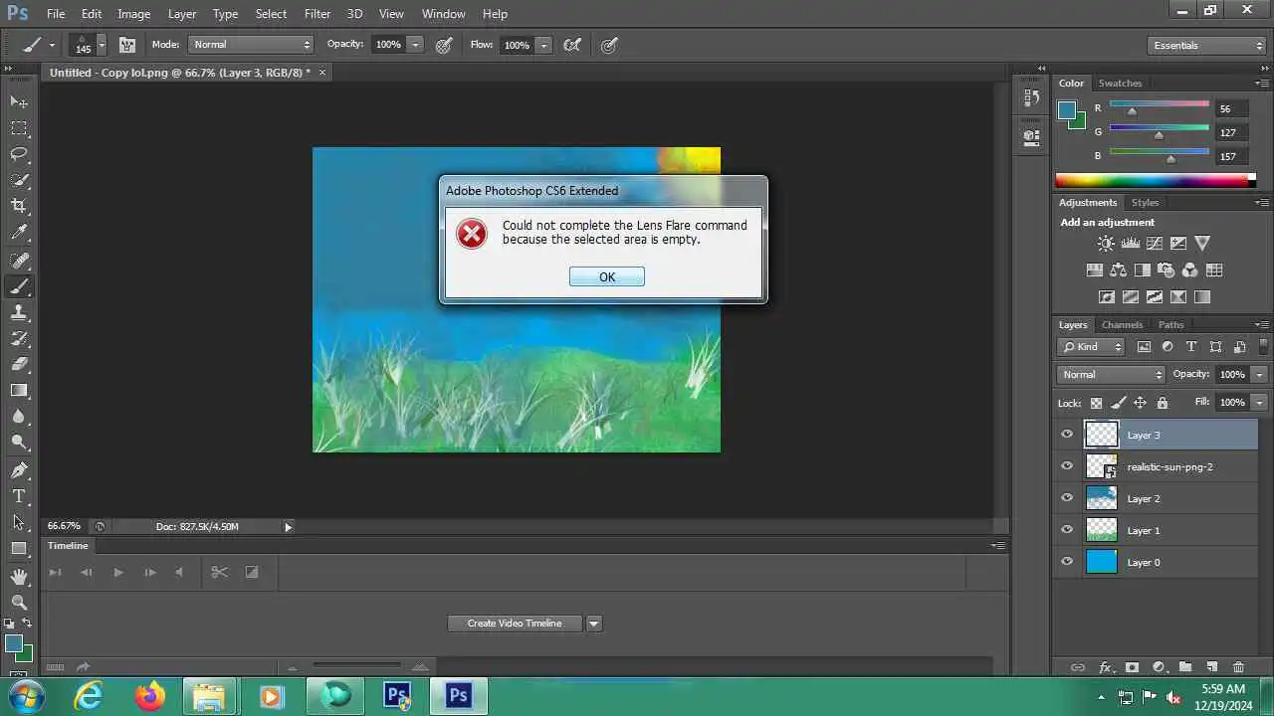Image resolution: width=1274 pixels, height=716 pixels.
Task: Select the Pen tool
Action: point(19,470)
